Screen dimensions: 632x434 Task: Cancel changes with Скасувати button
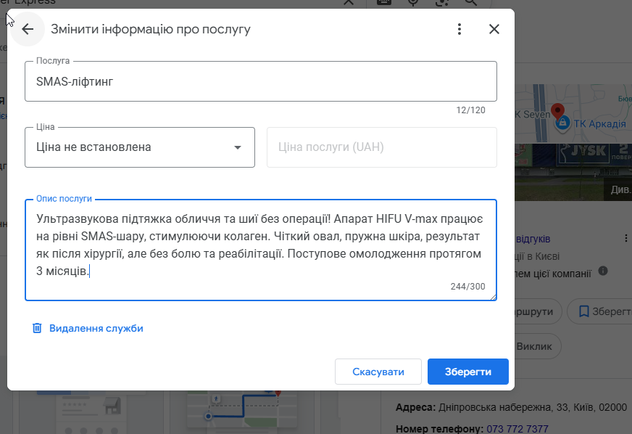[x=378, y=372]
